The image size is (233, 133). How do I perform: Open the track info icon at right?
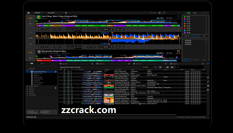[208, 86]
